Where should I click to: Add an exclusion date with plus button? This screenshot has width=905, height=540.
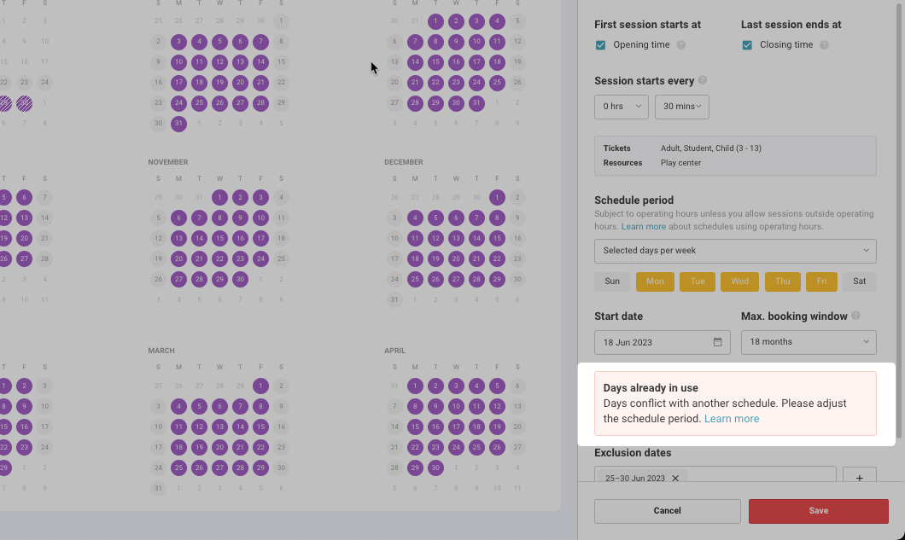pyautogui.click(x=860, y=478)
